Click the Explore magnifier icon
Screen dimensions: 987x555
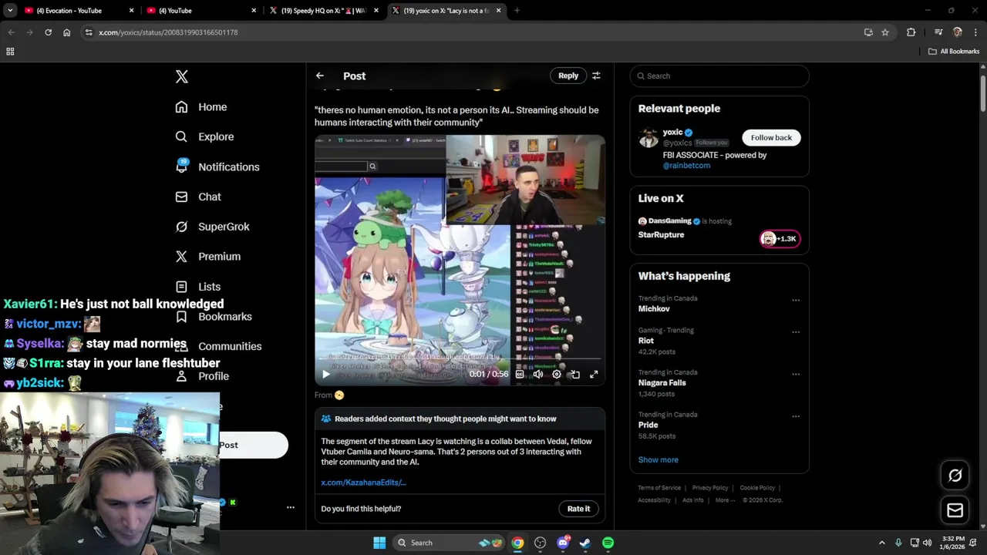[x=181, y=136]
